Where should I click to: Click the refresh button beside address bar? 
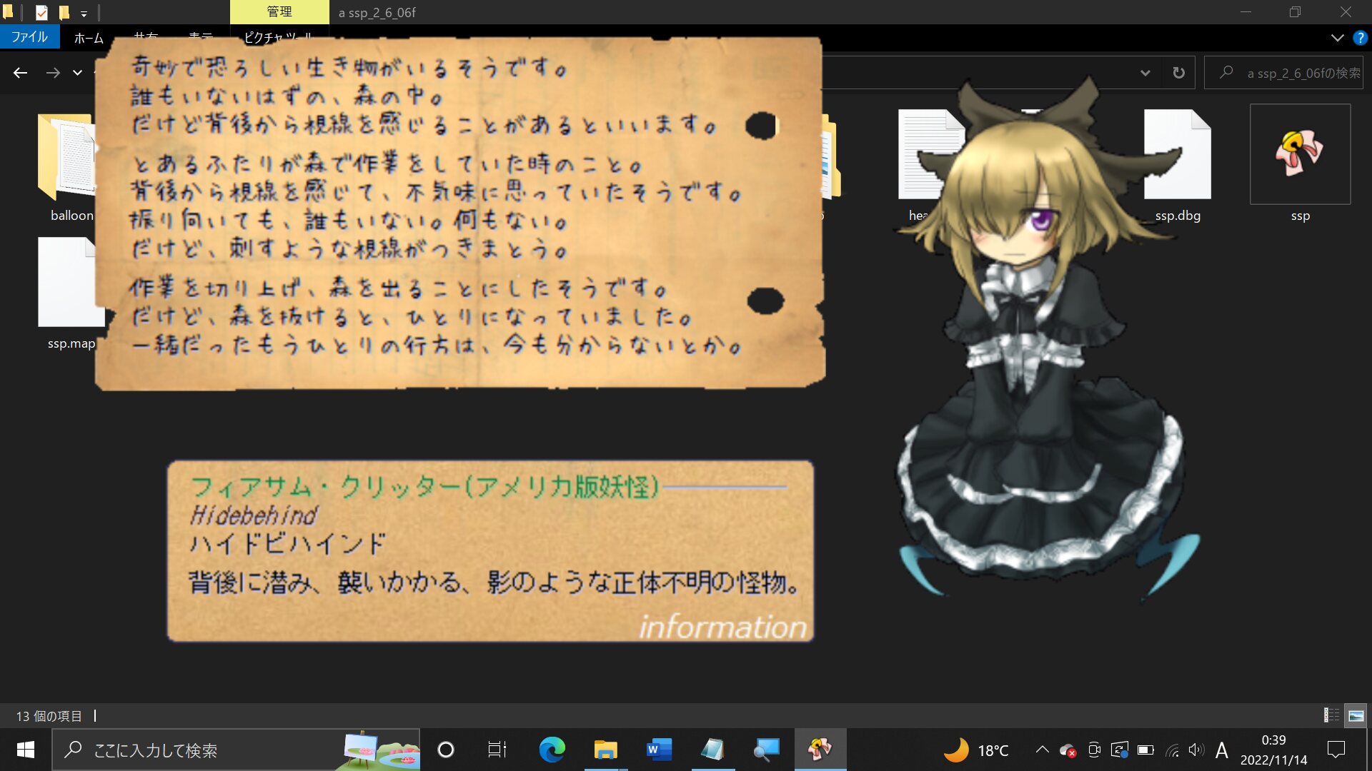(x=1178, y=73)
